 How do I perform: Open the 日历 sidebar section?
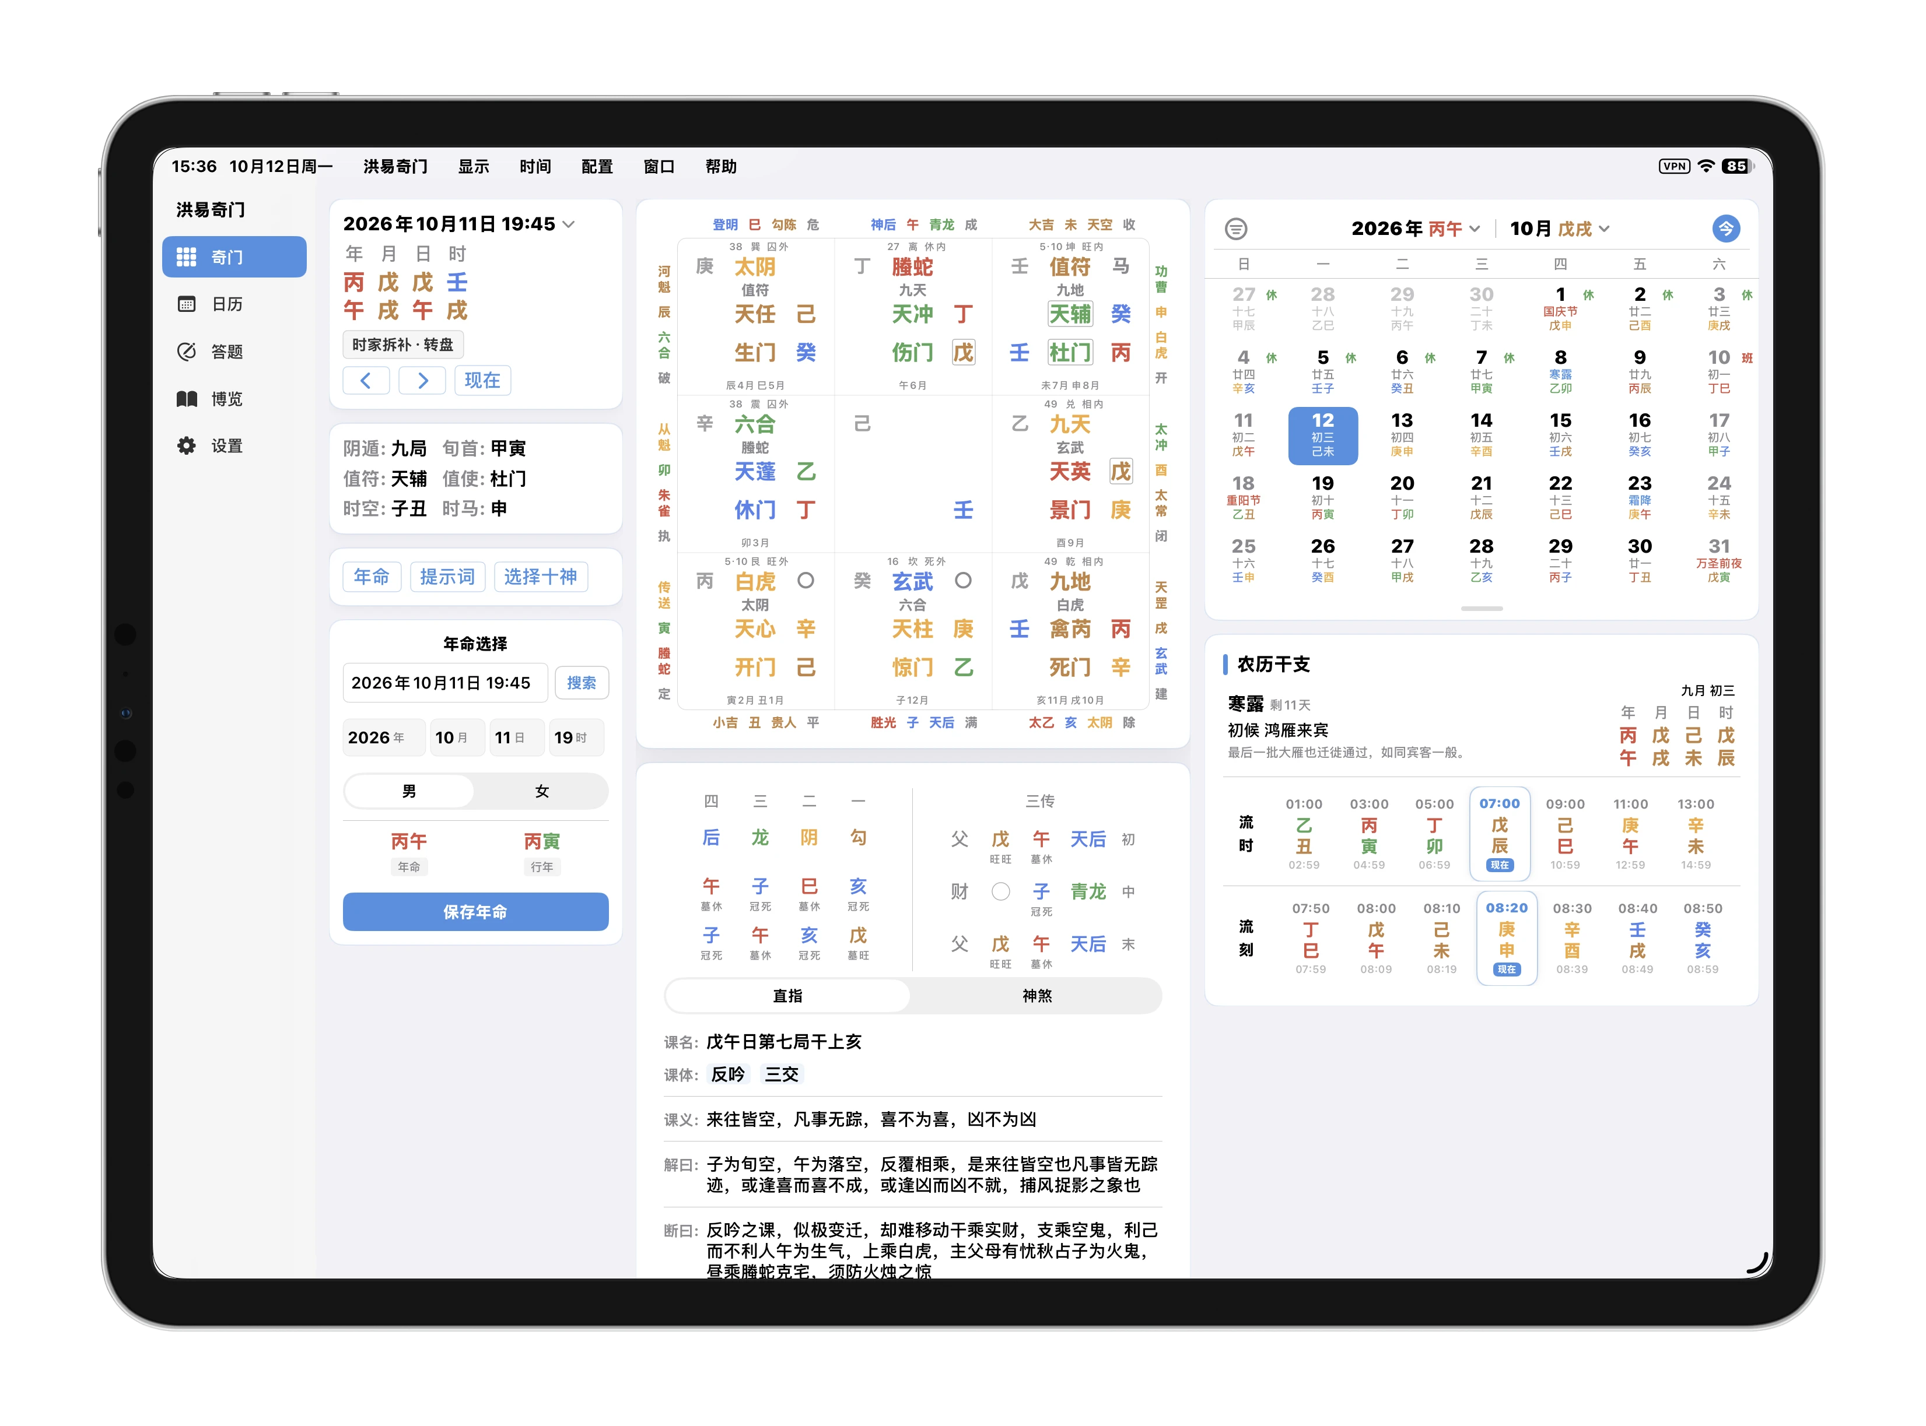(x=234, y=304)
